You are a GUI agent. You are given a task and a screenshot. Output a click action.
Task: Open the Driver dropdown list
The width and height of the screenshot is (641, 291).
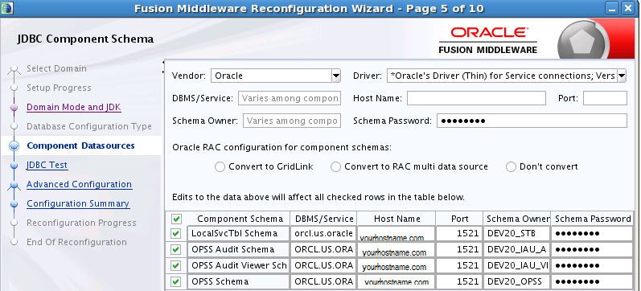[x=622, y=76]
